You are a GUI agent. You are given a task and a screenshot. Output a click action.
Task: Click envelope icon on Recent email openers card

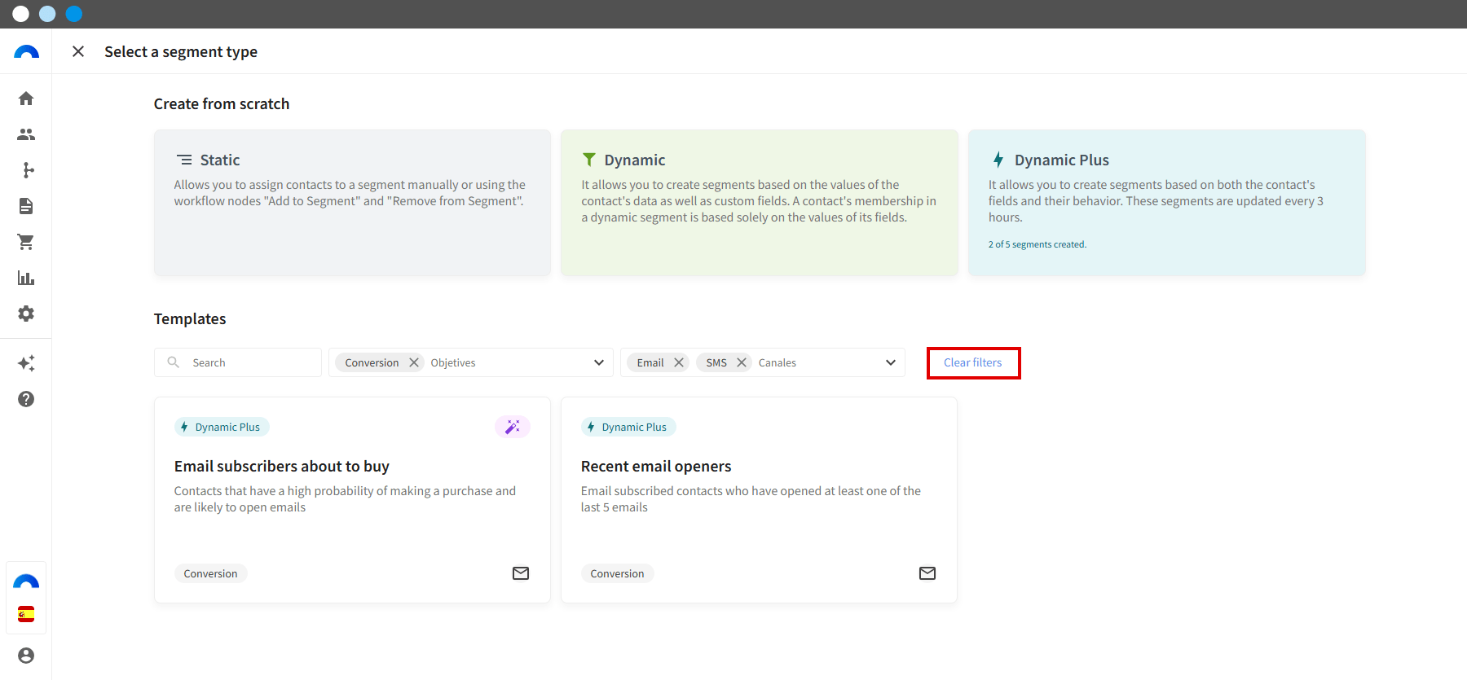[927, 573]
